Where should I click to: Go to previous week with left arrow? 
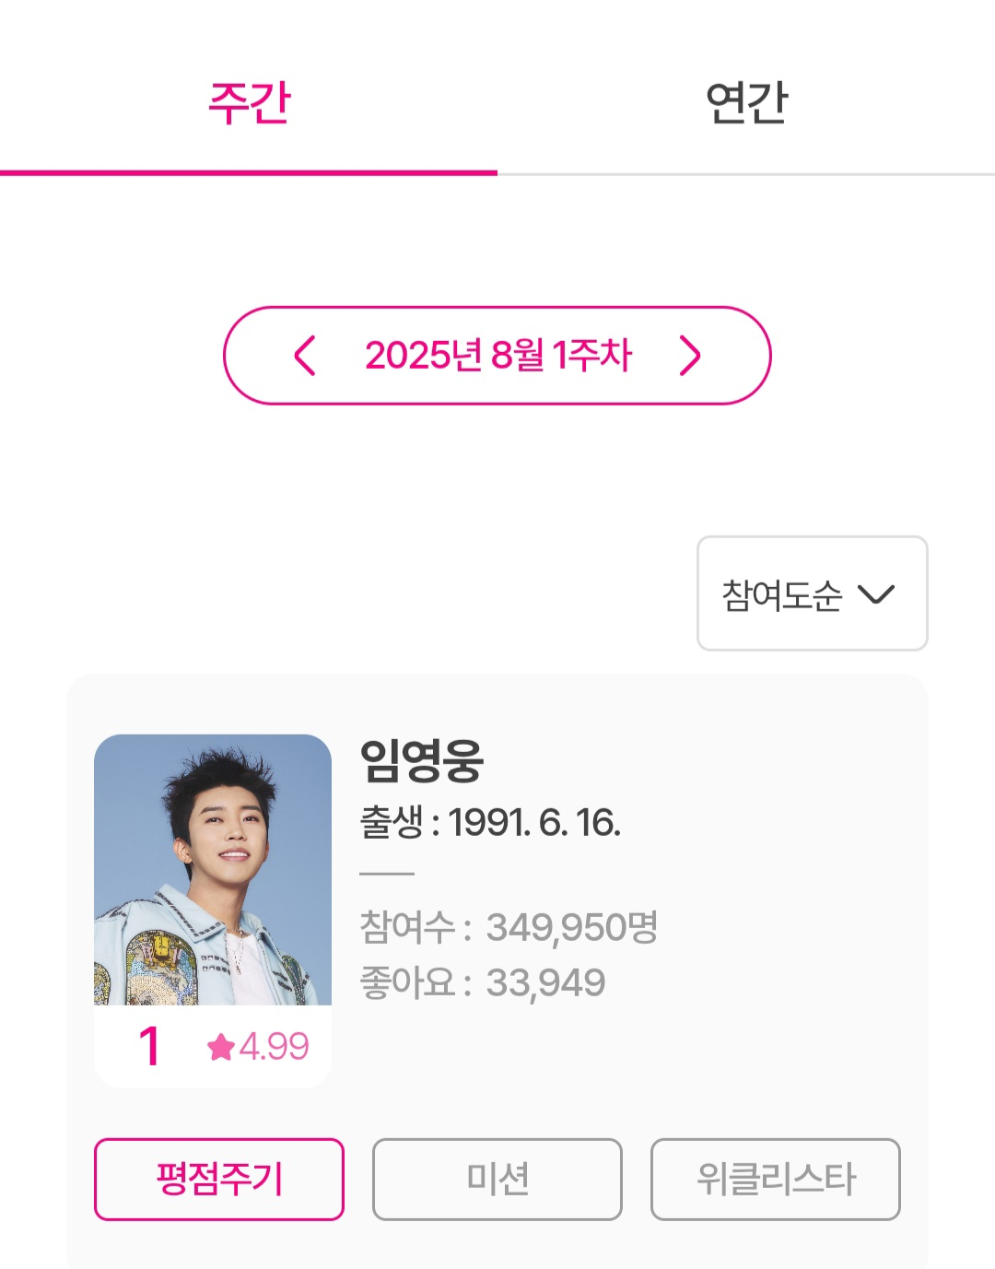click(305, 356)
